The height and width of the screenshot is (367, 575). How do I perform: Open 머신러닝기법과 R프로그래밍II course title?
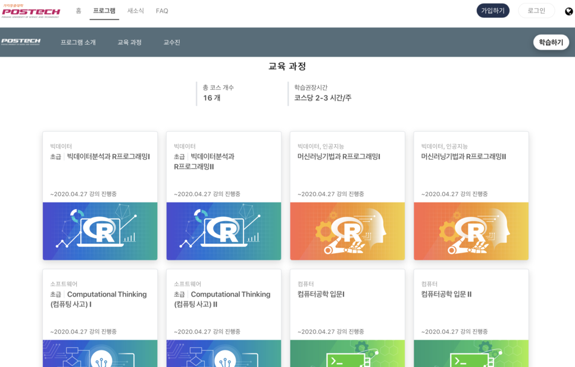coord(464,156)
